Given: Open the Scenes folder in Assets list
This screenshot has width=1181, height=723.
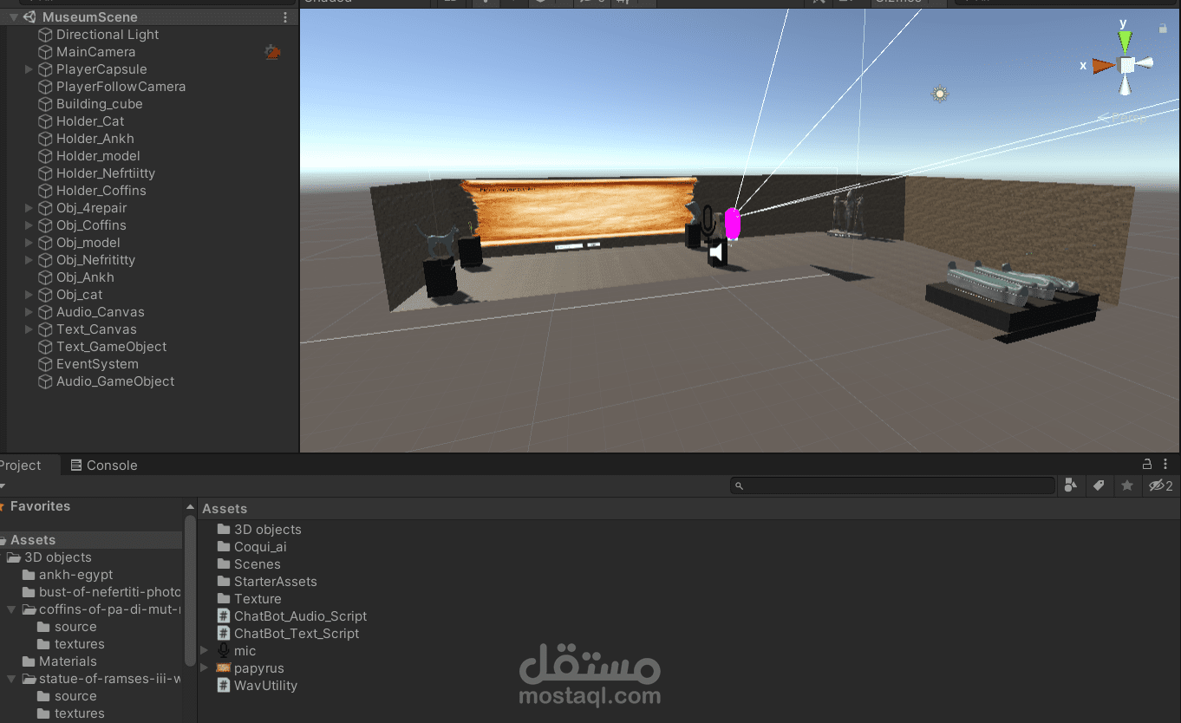Looking at the screenshot, I should [x=258, y=564].
